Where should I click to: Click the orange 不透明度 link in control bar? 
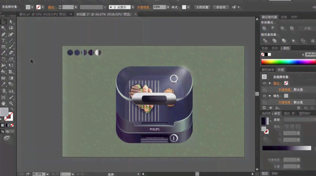(143, 7)
